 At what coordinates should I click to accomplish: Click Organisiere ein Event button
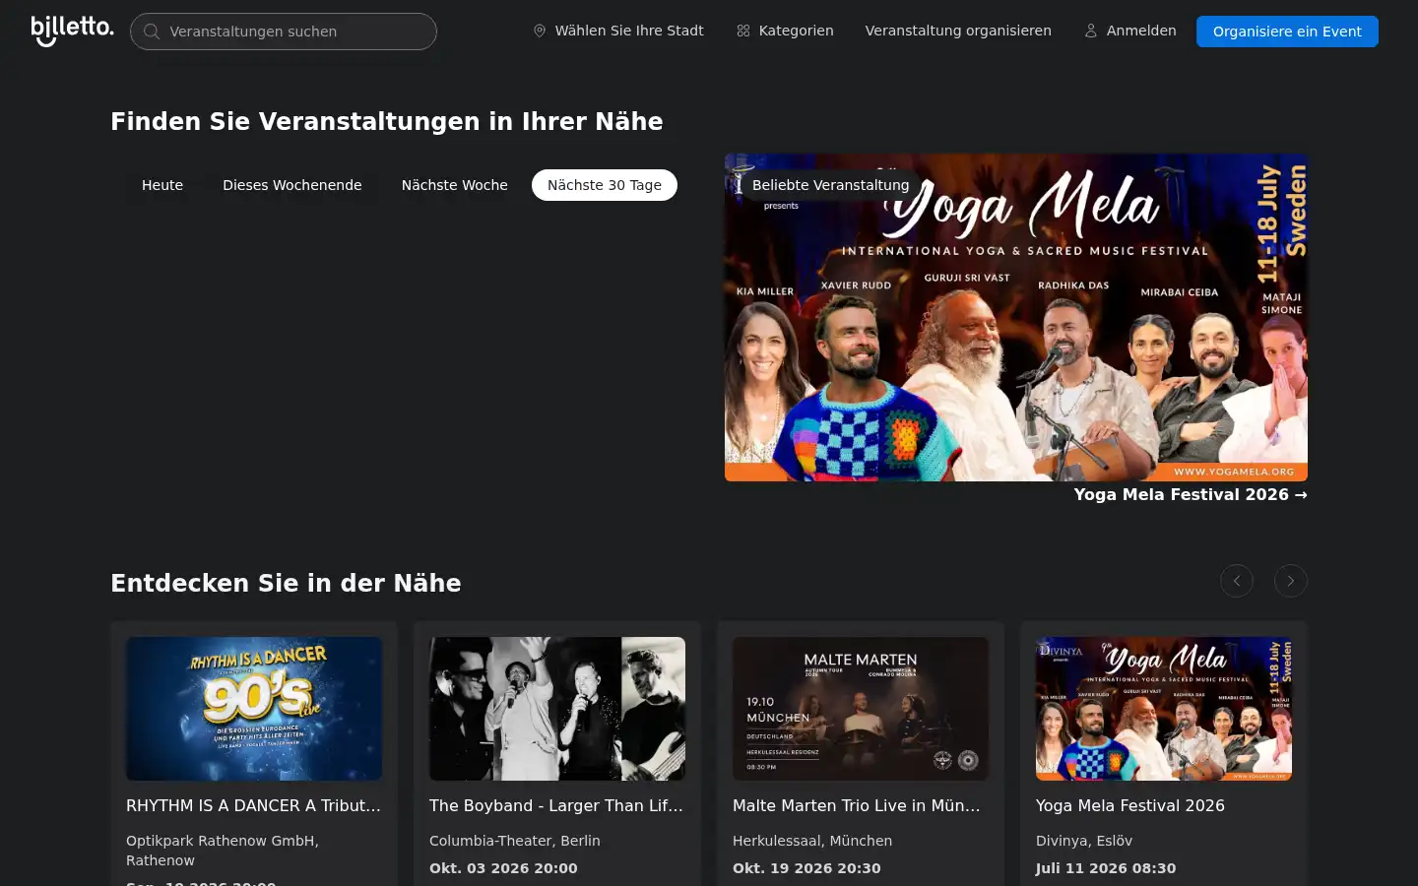click(x=1287, y=32)
